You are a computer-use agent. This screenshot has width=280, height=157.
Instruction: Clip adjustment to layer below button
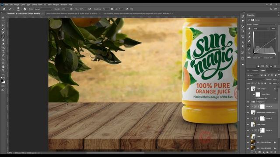pyautogui.click(x=258, y=66)
